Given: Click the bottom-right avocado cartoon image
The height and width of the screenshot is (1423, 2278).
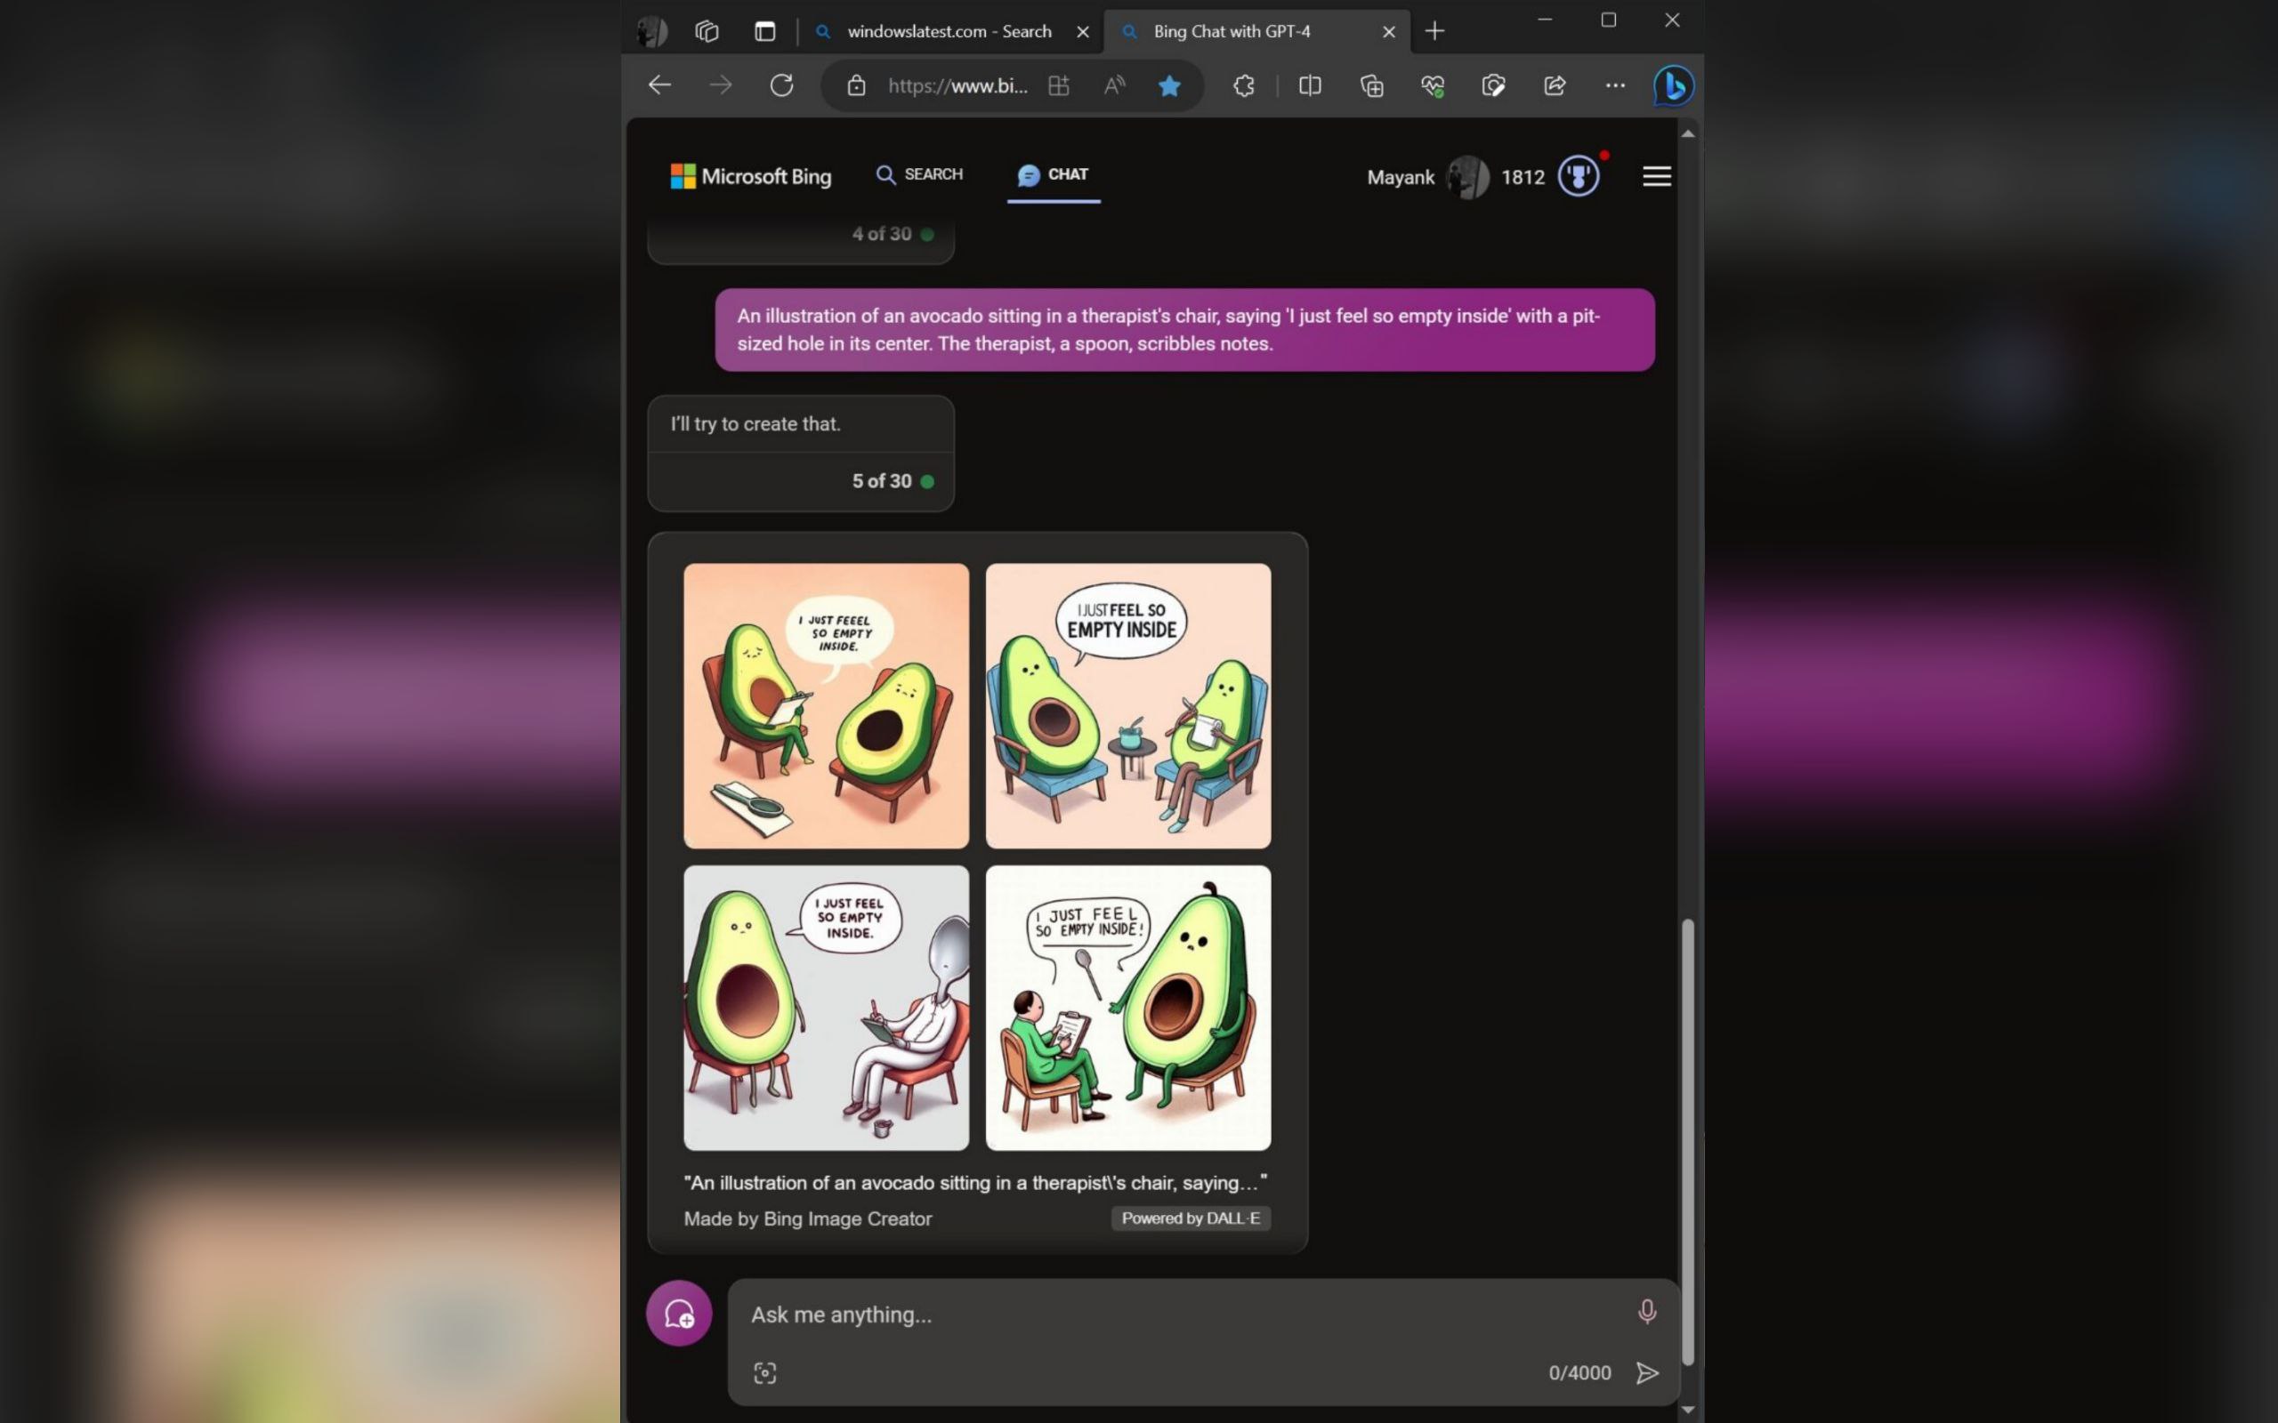Looking at the screenshot, I should pos(1128,1007).
